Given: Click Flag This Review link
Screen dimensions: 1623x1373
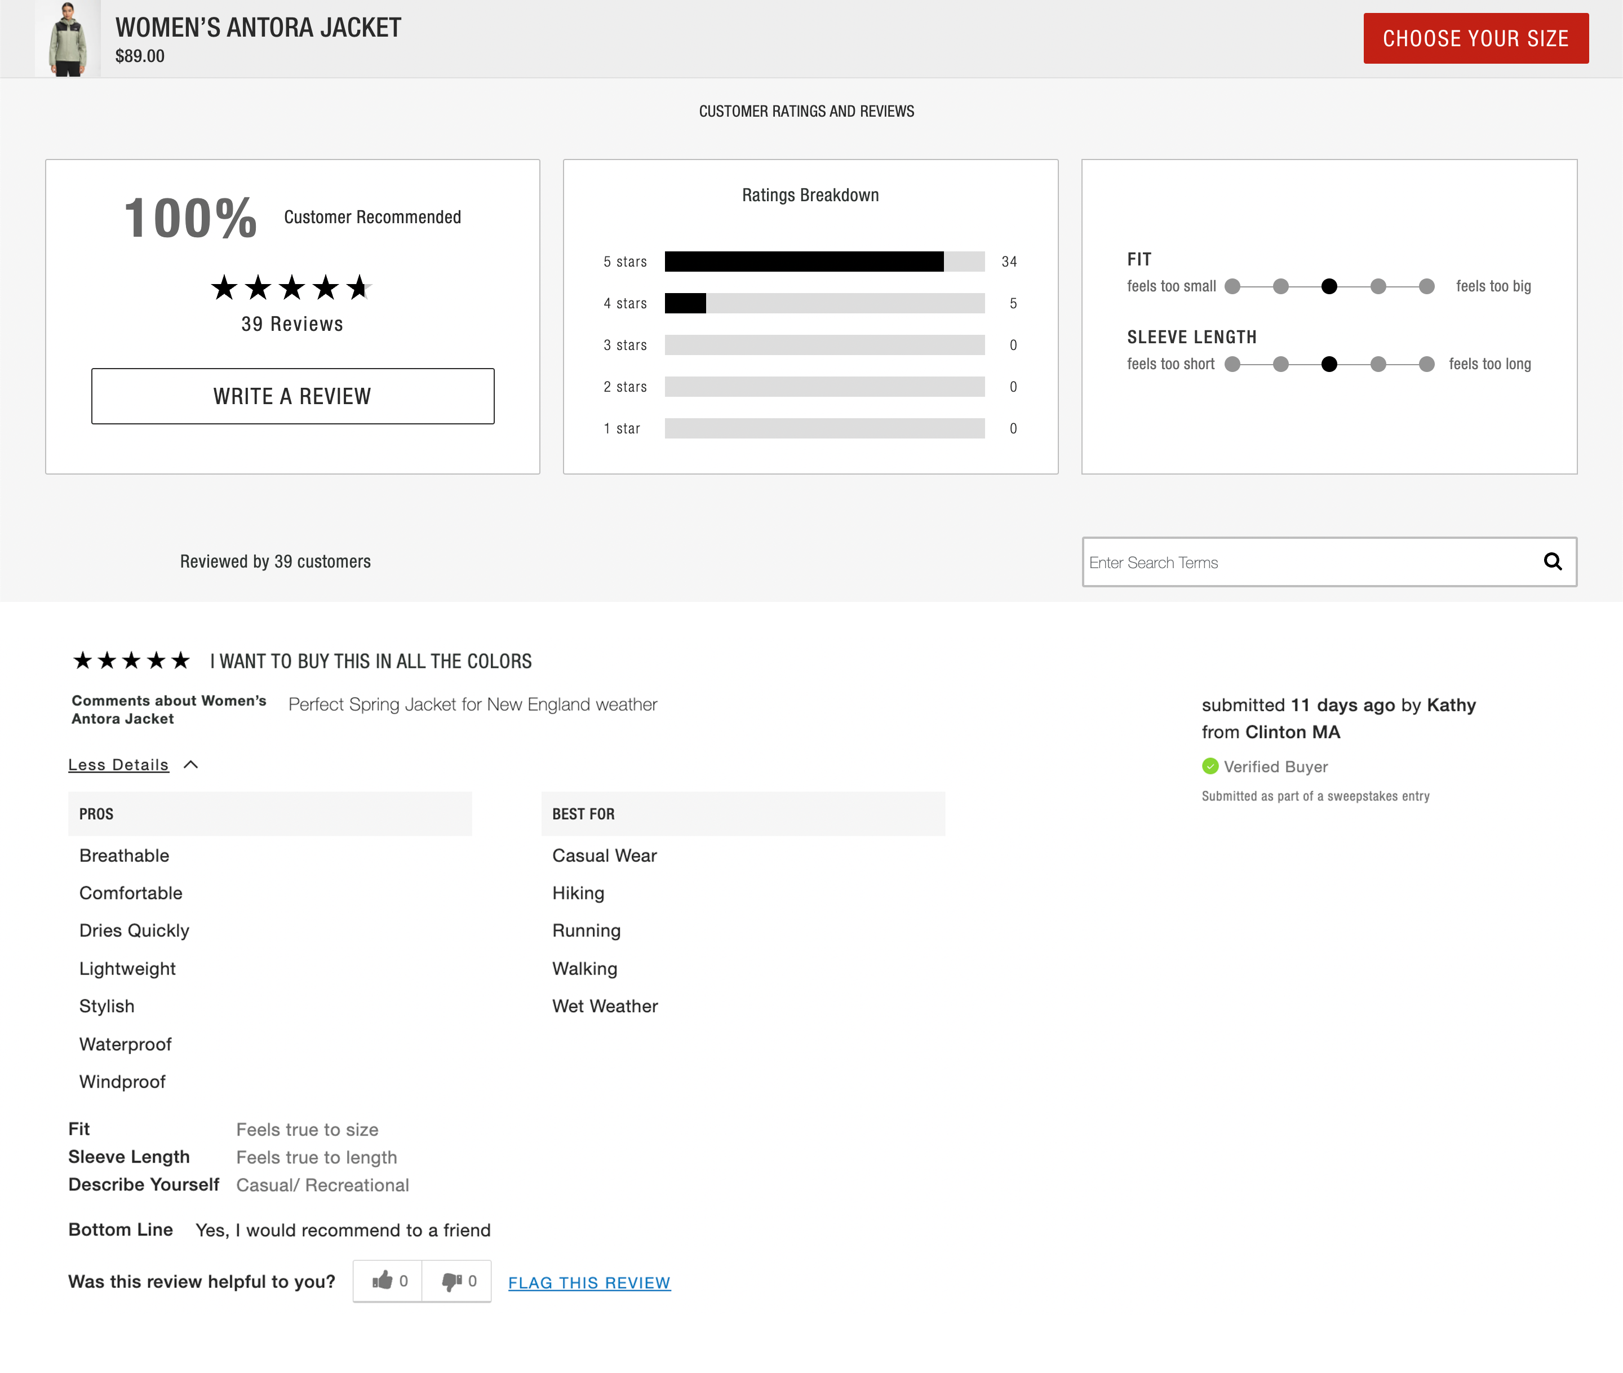Looking at the screenshot, I should pos(589,1282).
